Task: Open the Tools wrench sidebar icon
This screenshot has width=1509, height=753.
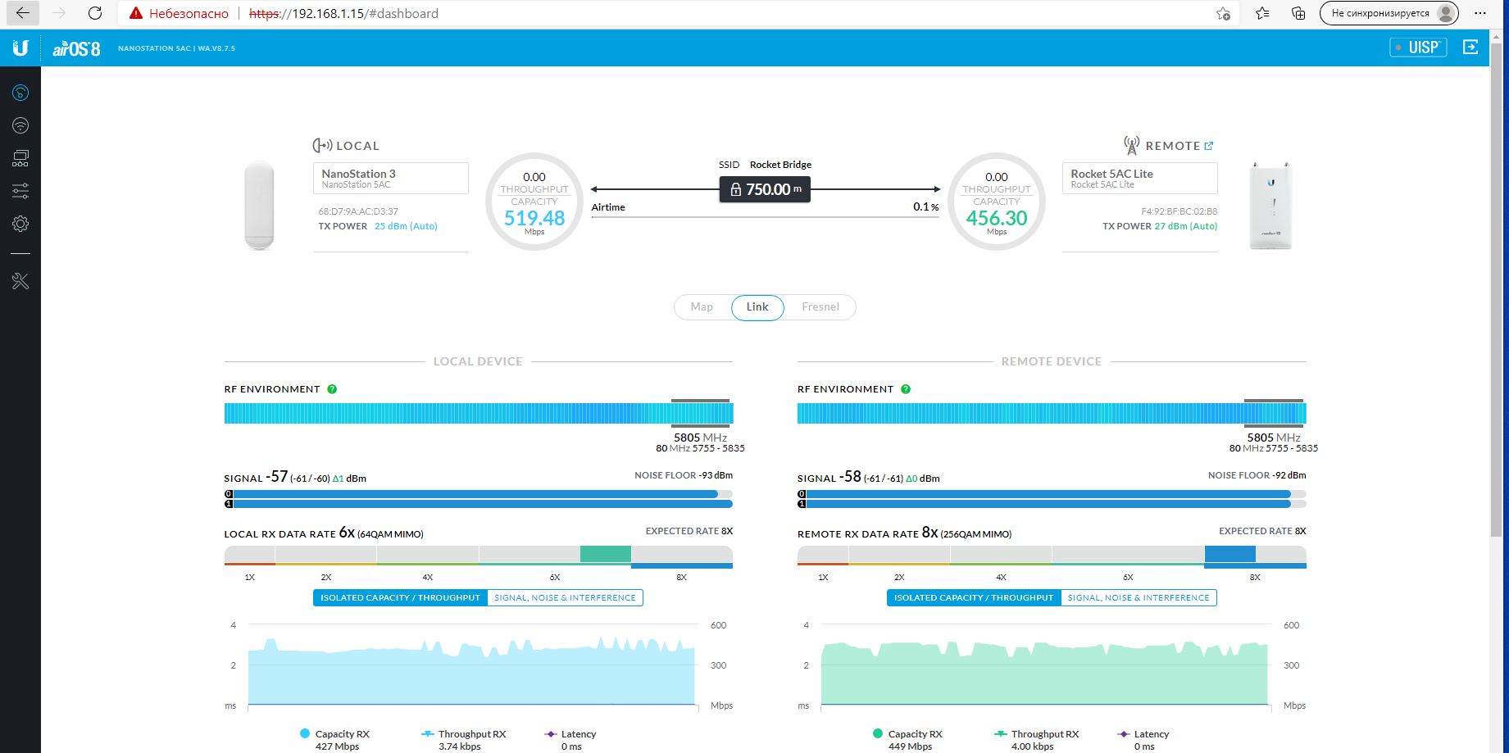Action: [20, 281]
